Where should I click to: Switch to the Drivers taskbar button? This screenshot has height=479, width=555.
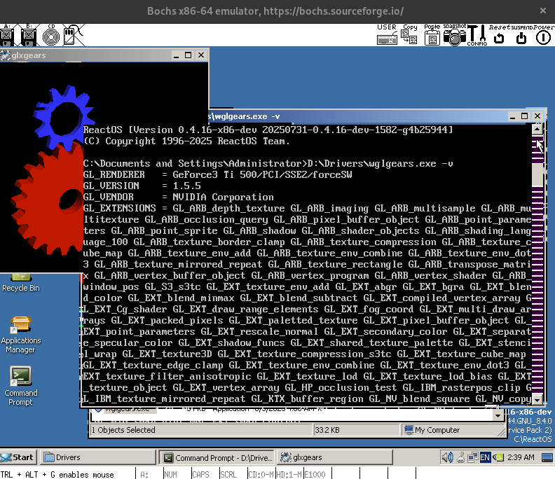coord(97,457)
